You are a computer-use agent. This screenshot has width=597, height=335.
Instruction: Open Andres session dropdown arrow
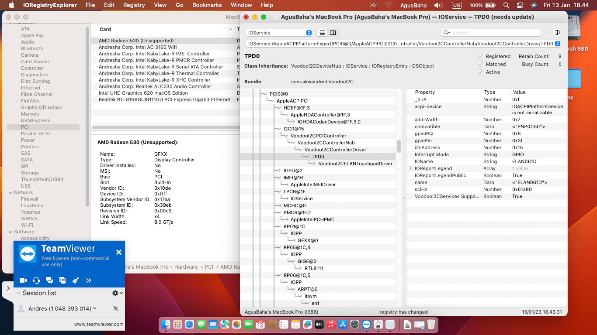pos(95,308)
